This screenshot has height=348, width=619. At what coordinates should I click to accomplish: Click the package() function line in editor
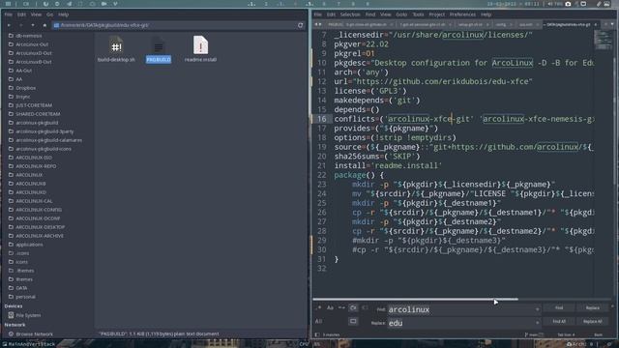pyautogui.click(x=359, y=175)
